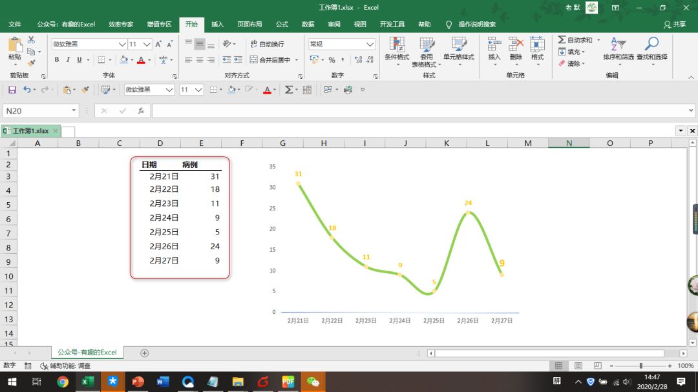Screen dimensions: 698x392
Task: Click the Insert cells (插入) icon
Action: pos(494,48)
